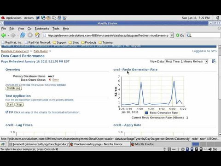Click the Stop loading icon
221x166 pixels.
coord(30,35)
